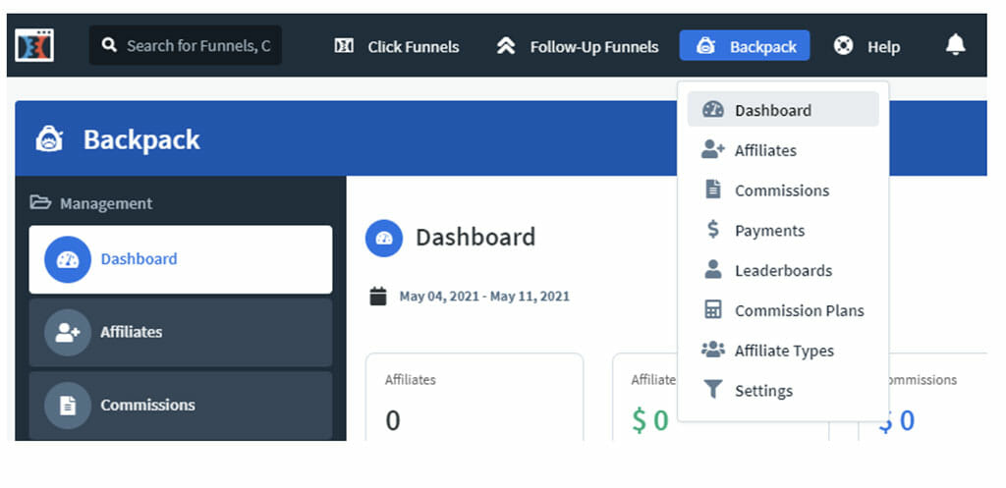
Task: Click the document icon in the dropdown
Action: coord(713,190)
